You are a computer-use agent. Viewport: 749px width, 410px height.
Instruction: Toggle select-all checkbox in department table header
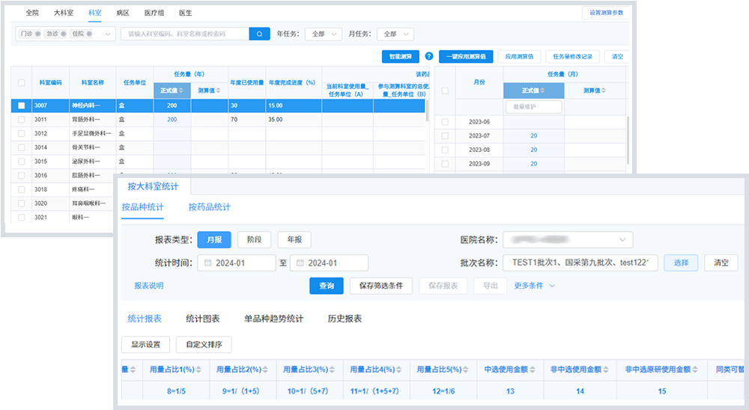[21, 82]
